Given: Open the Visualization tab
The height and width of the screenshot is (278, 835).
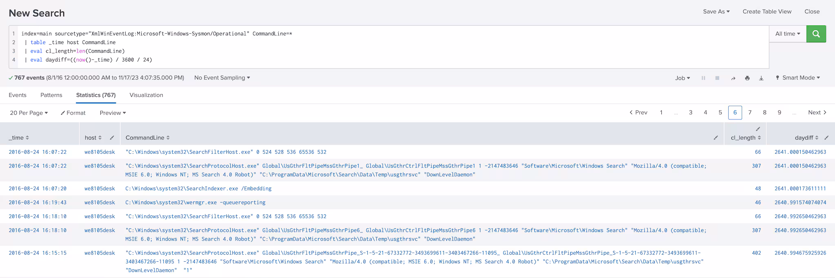Looking at the screenshot, I should coord(146,95).
